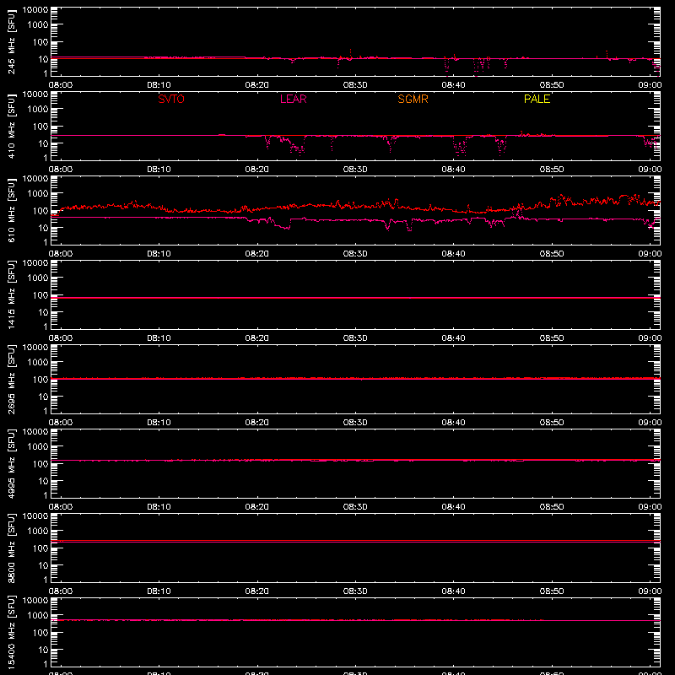
Task: Click 09:00 tick under 4995 MHz plot
Action: point(650,507)
